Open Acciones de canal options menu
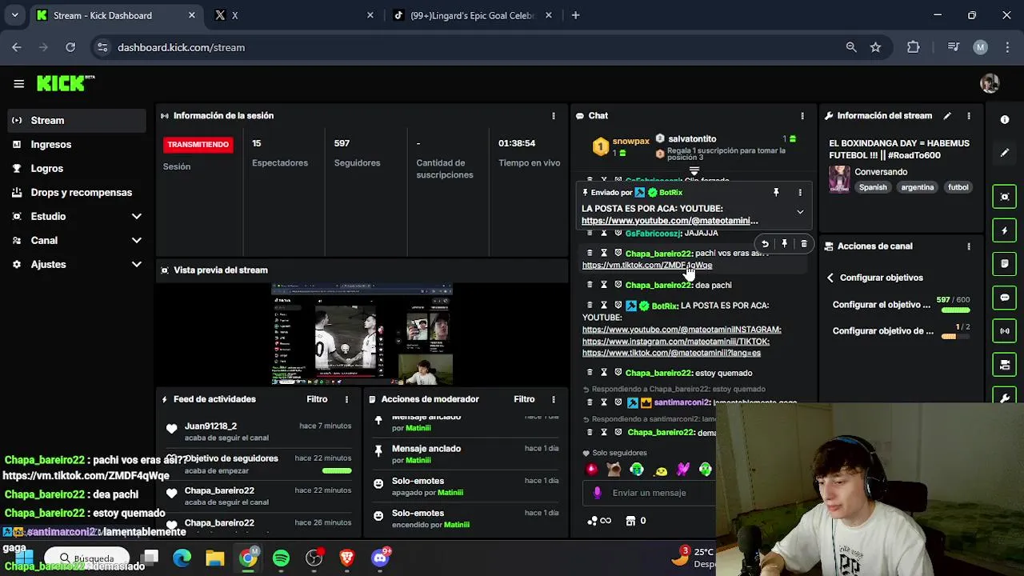The width and height of the screenshot is (1024, 576). [969, 246]
